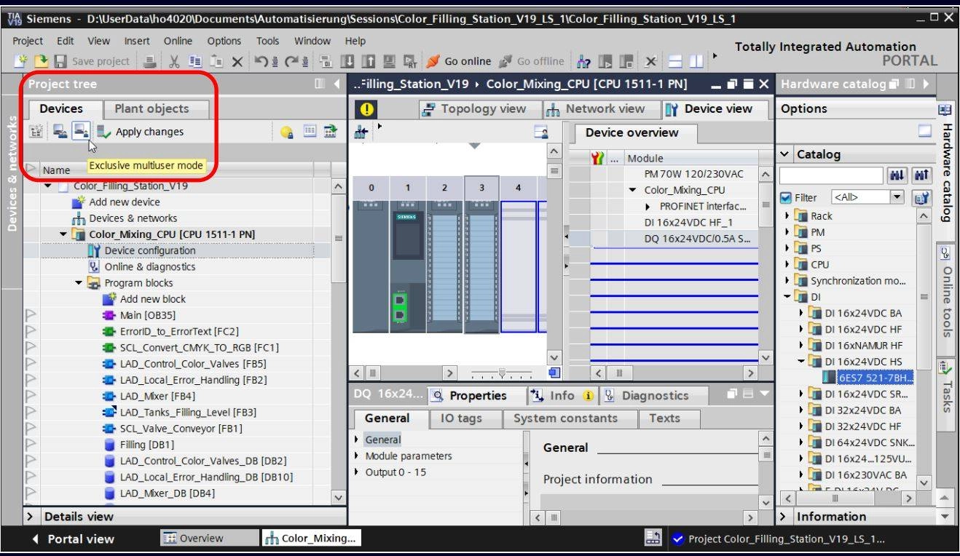Image resolution: width=960 pixels, height=556 pixels.
Task: Select the Devices tab in Project tree
Action: (60, 109)
